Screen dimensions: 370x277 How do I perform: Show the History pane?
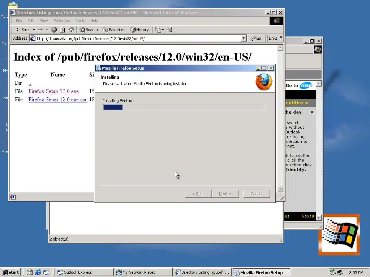click(139, 30)
